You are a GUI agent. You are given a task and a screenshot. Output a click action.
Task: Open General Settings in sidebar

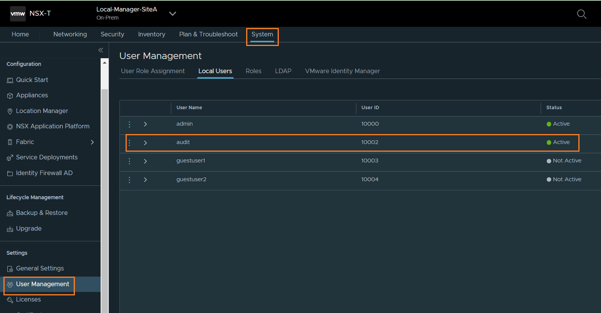40,269
